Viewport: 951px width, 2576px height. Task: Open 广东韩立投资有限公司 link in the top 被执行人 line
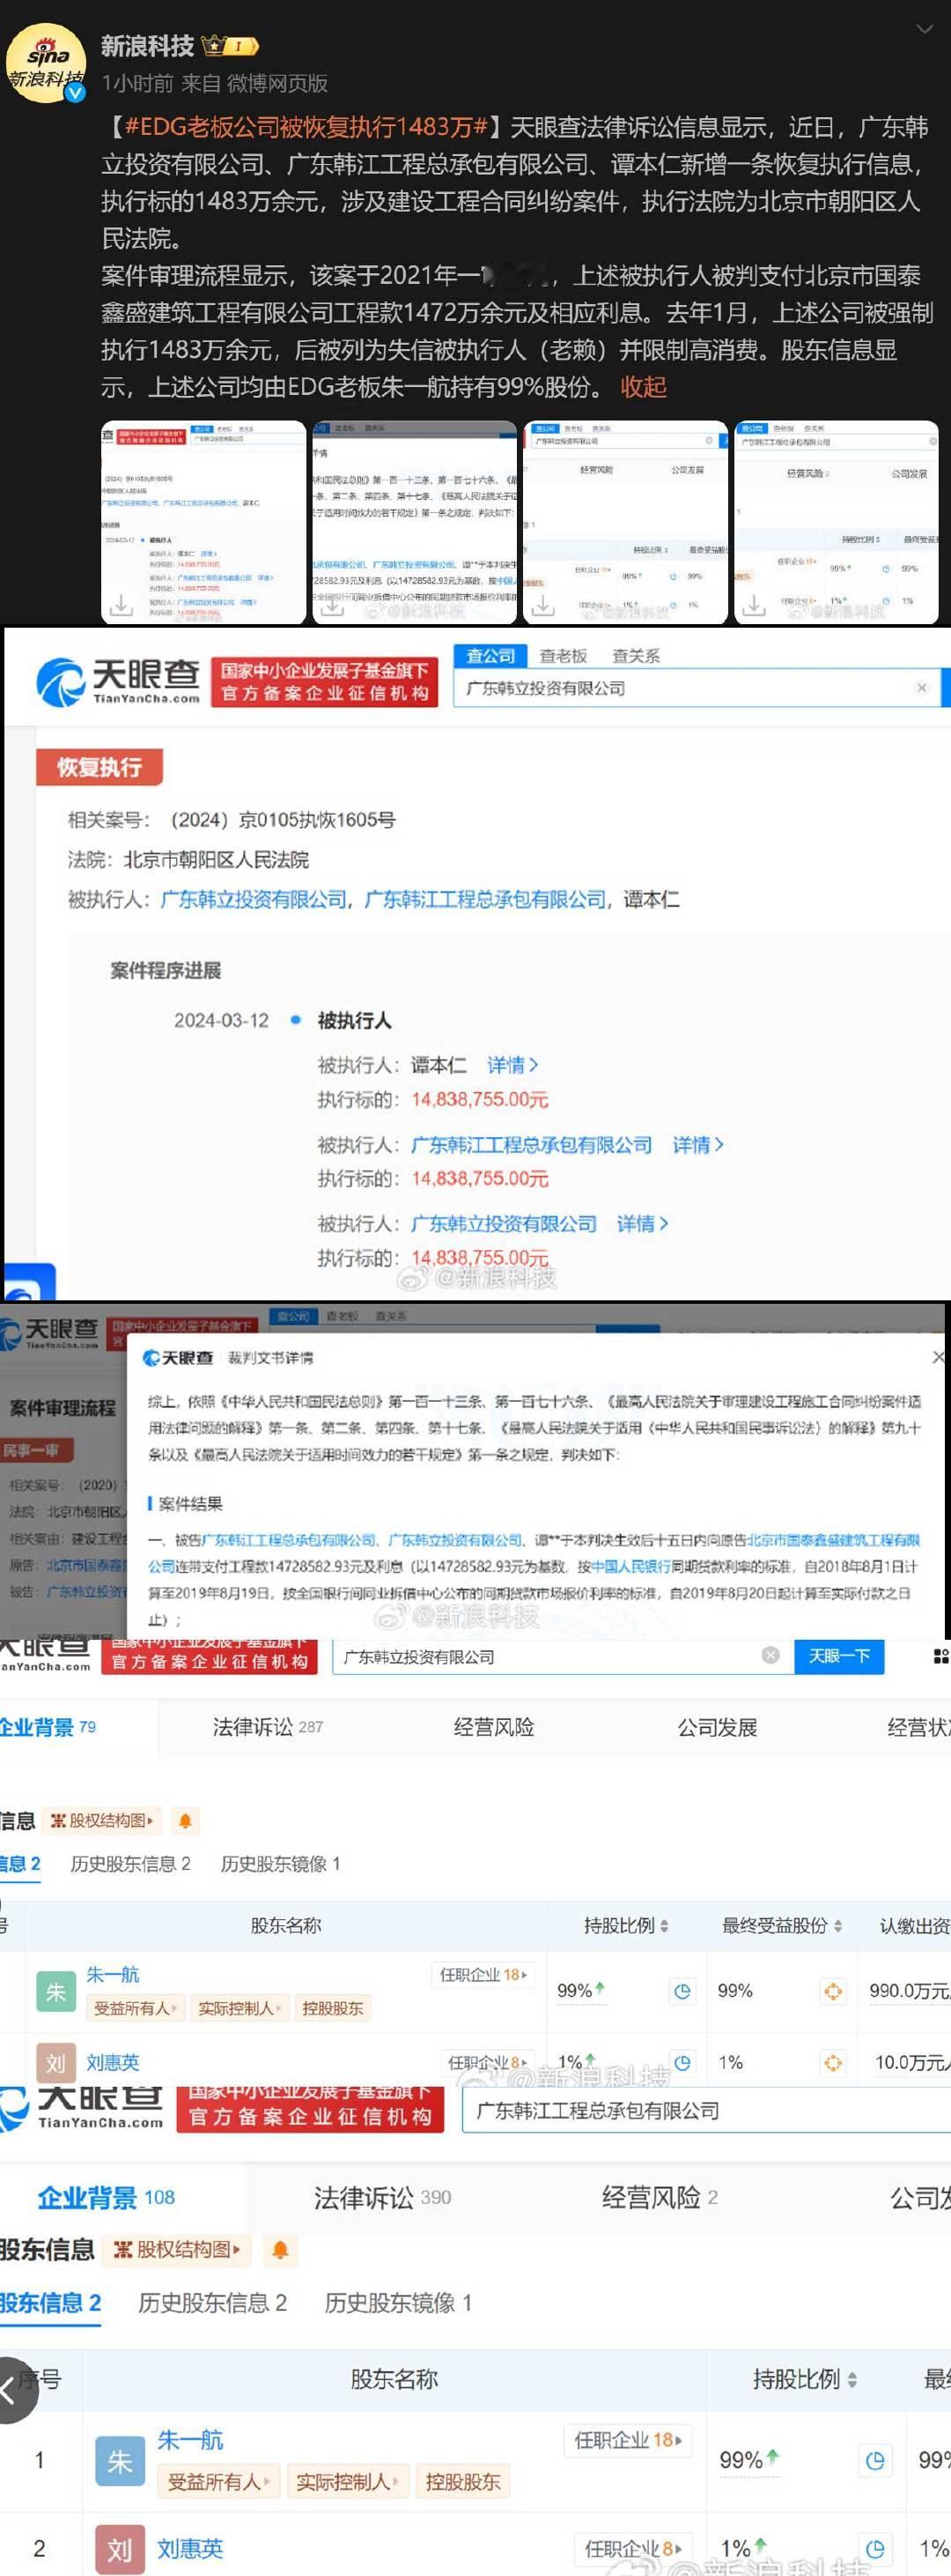[254, 900]
